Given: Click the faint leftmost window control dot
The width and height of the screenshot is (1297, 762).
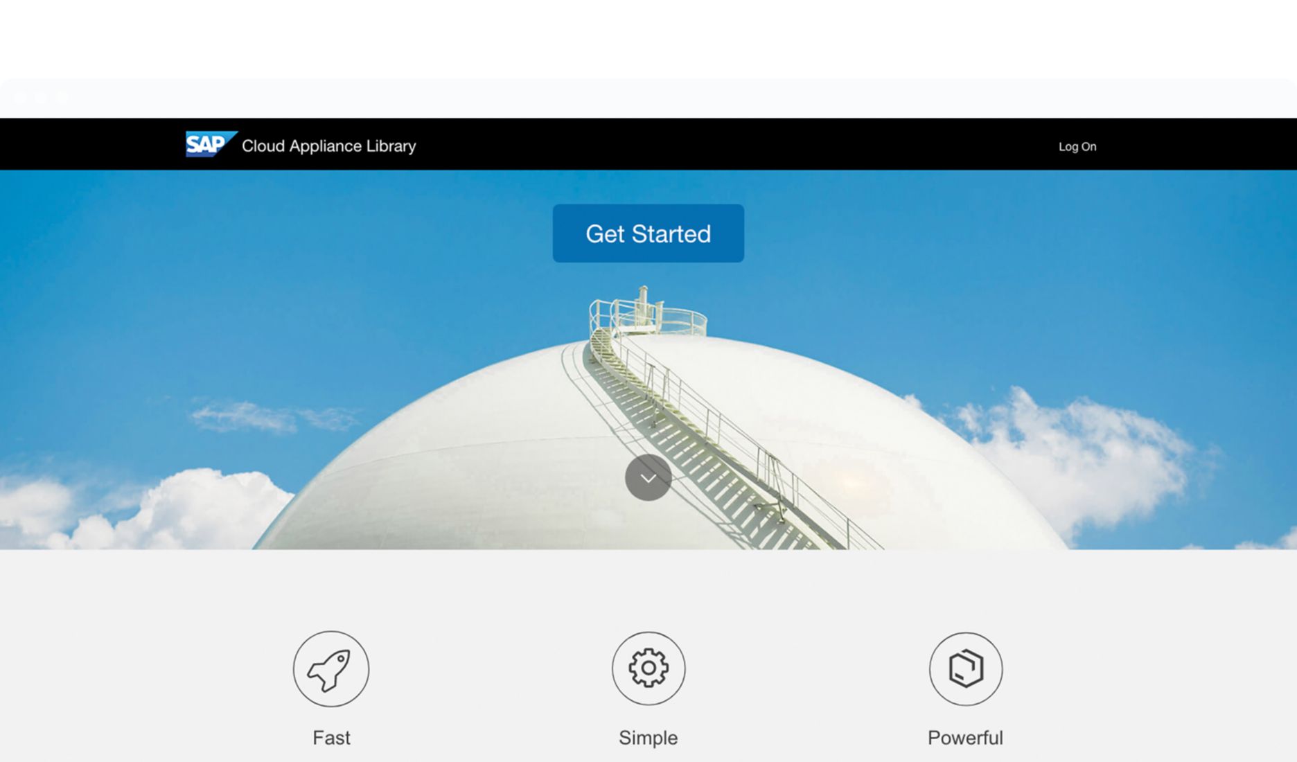Looking at the screenshot, I should tap(21, 98).
